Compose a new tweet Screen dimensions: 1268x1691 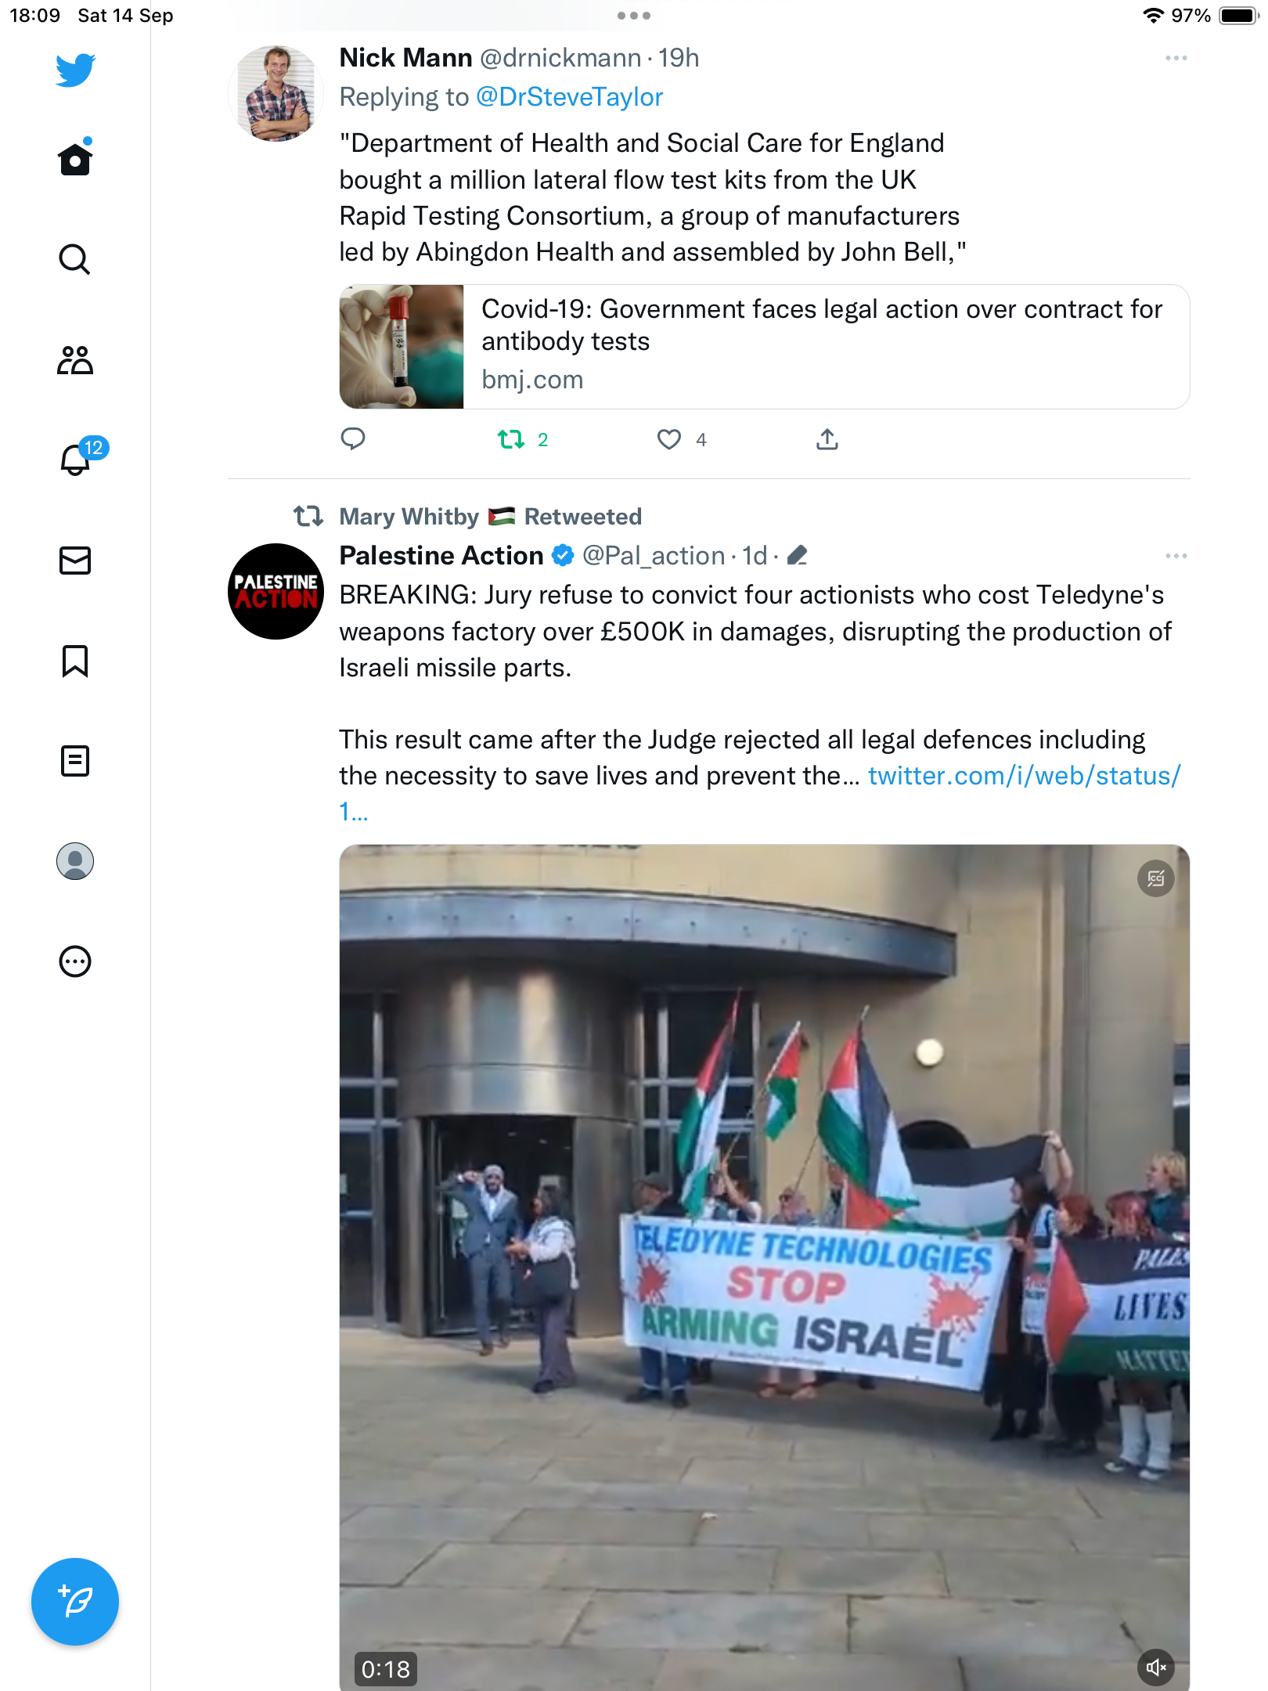click(75, 1602)
